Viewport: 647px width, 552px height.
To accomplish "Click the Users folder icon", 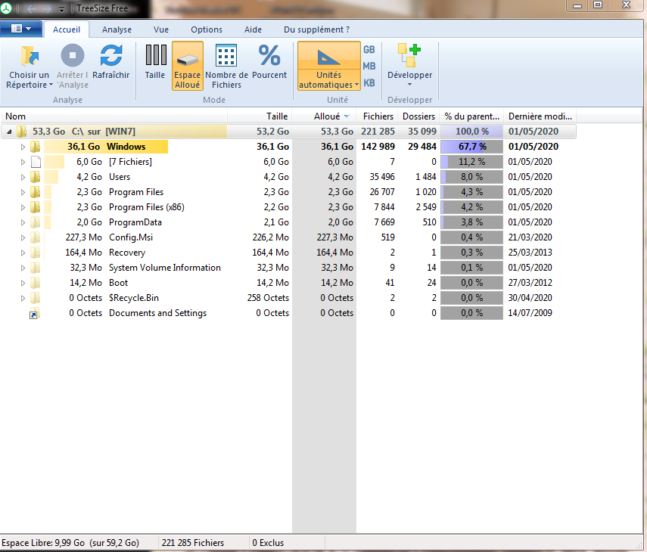I will pyautogui.click(x=36, y=177).
